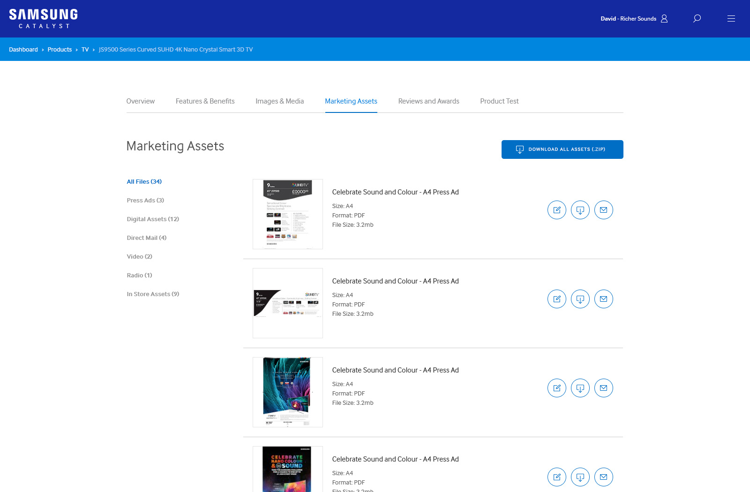
Task: Filter assets by Digital Assets (12)
Action: point(153,219)
